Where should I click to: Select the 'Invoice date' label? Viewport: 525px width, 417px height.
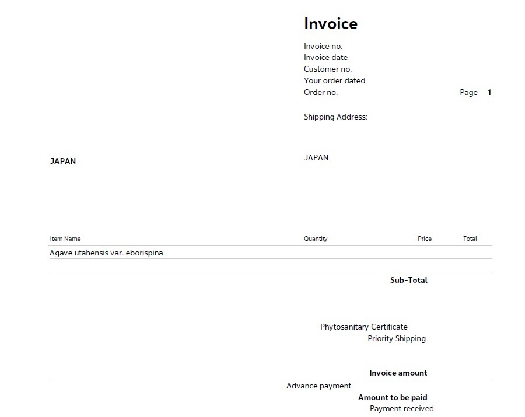click(325, 58)
